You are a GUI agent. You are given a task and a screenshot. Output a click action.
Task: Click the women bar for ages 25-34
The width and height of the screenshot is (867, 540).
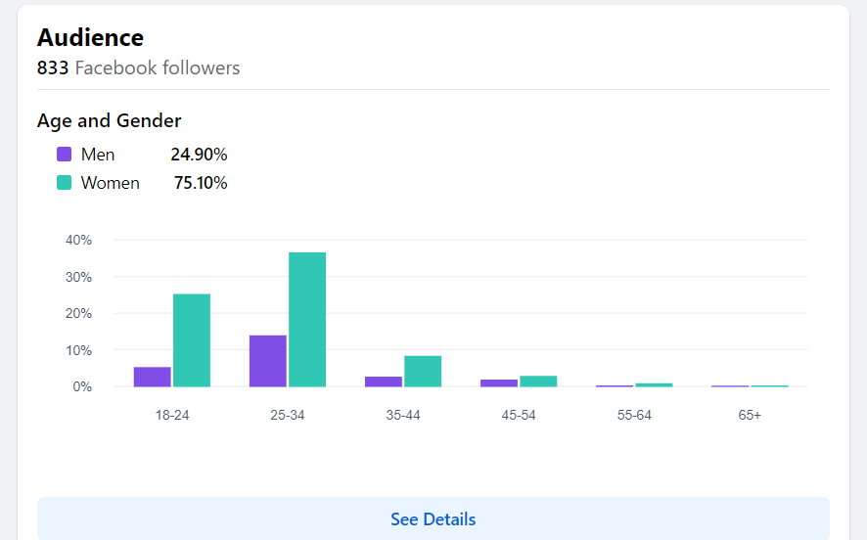click(x=307, y=319)
